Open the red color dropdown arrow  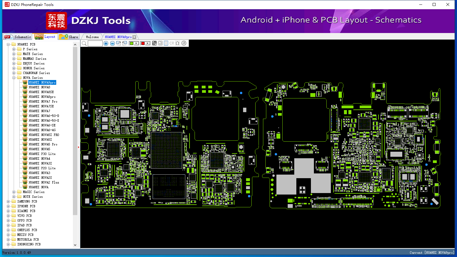click(x=148, y=43)
